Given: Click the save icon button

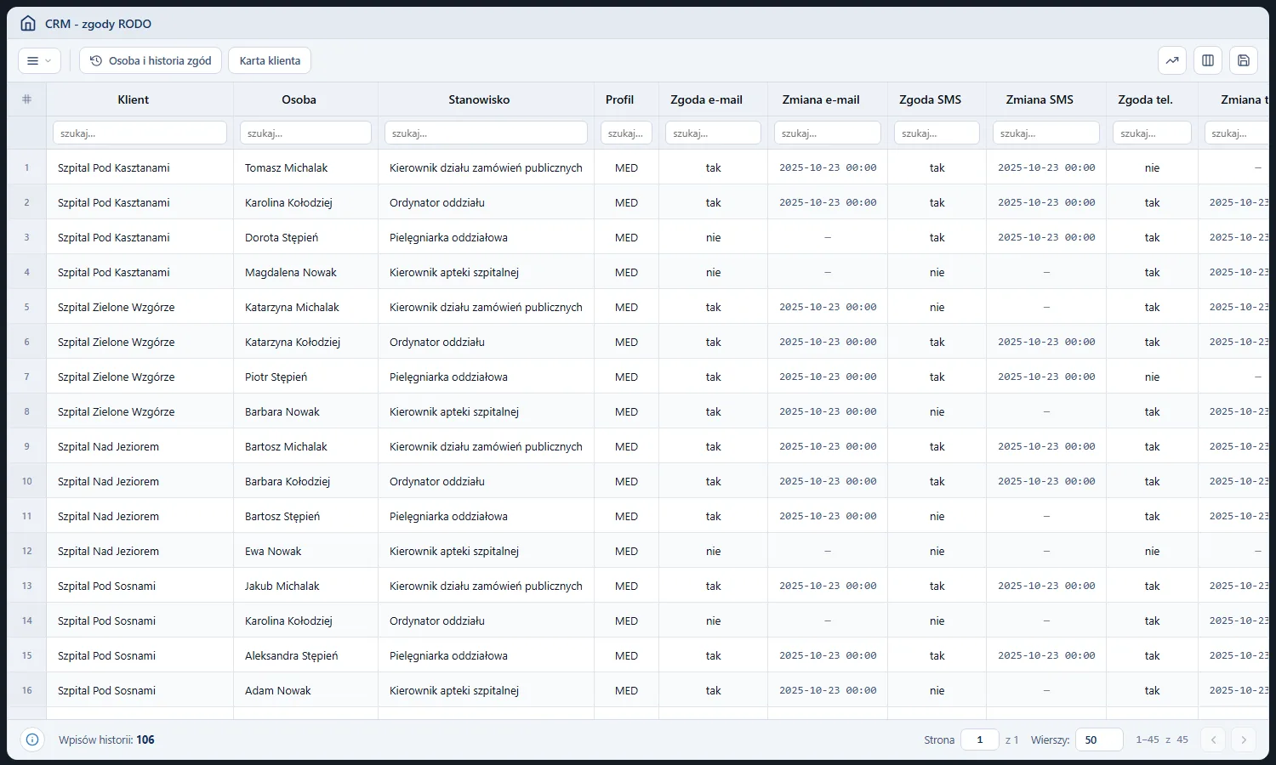Looking at the screenshot, I should (1244, 60).
